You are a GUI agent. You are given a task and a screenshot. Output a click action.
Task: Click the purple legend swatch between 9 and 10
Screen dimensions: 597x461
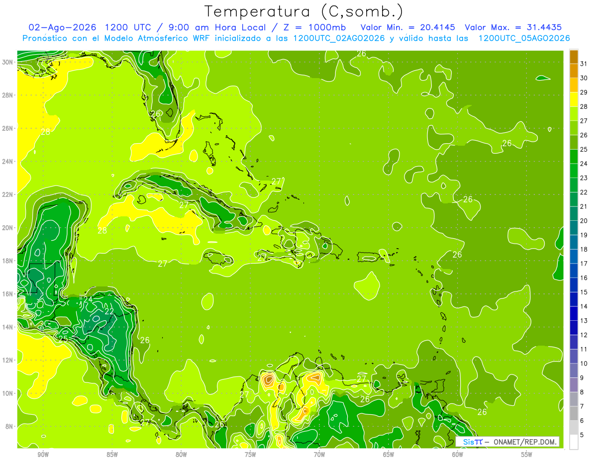point(574,370)
